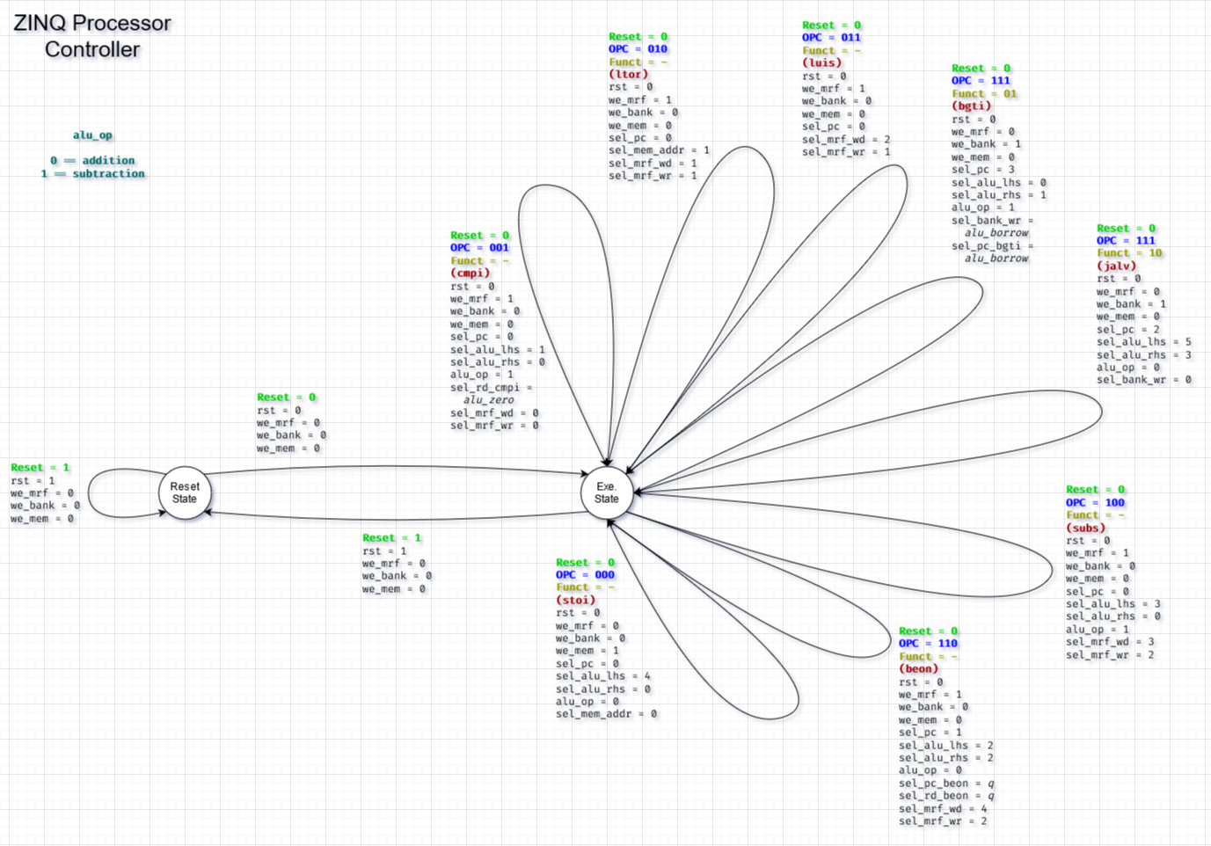The image size is (1211, 846).
Task: Click the (jalv) instruction label
Action: coord(1117,266)
